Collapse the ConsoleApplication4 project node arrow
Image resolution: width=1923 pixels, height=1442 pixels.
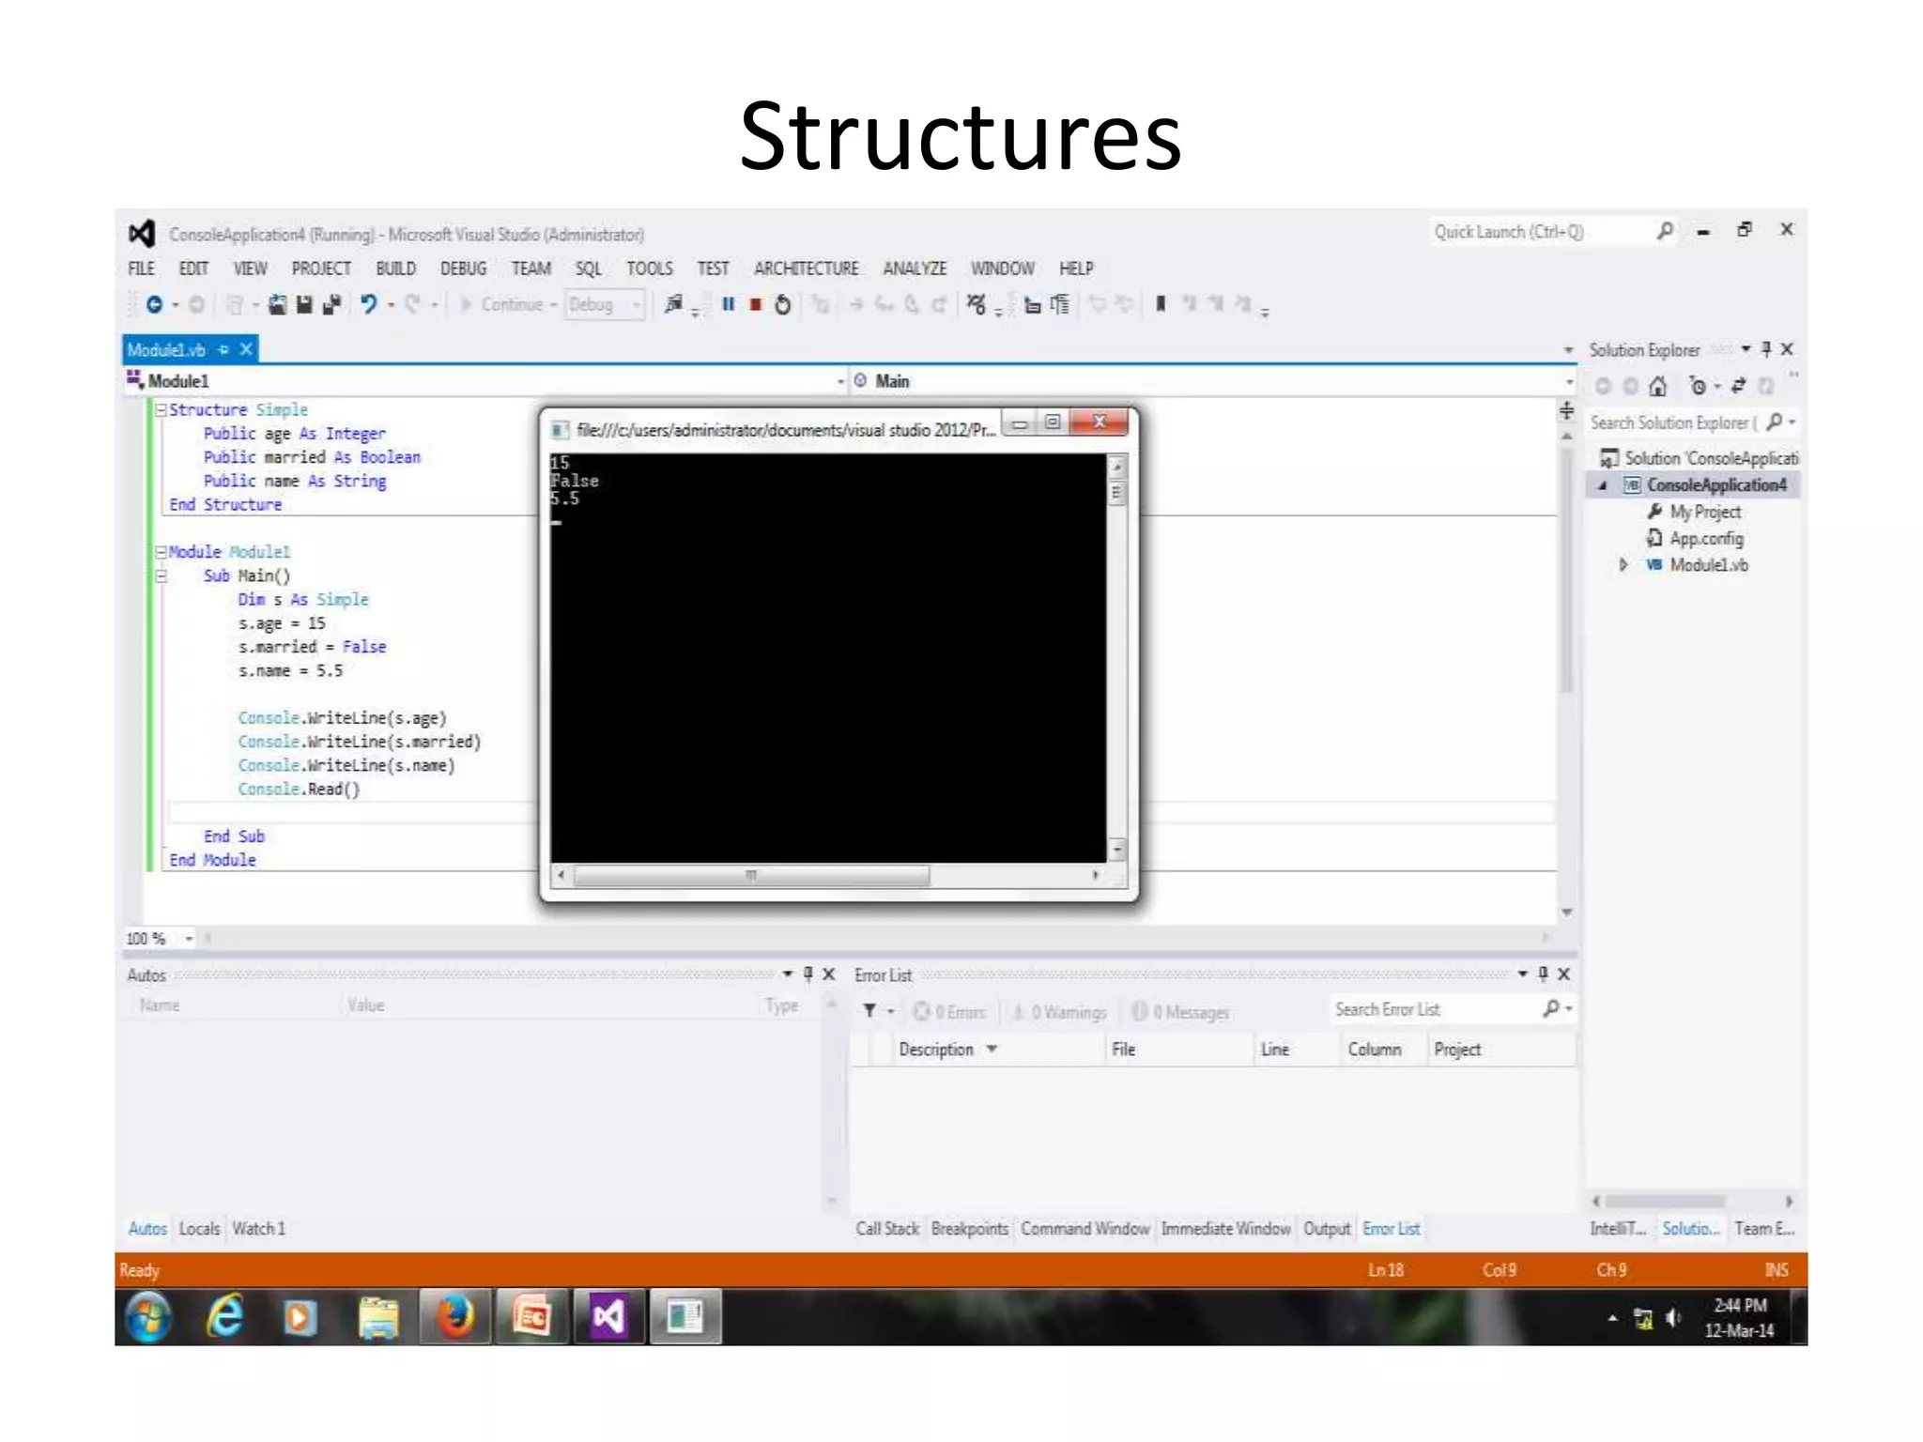[1603, 485]
